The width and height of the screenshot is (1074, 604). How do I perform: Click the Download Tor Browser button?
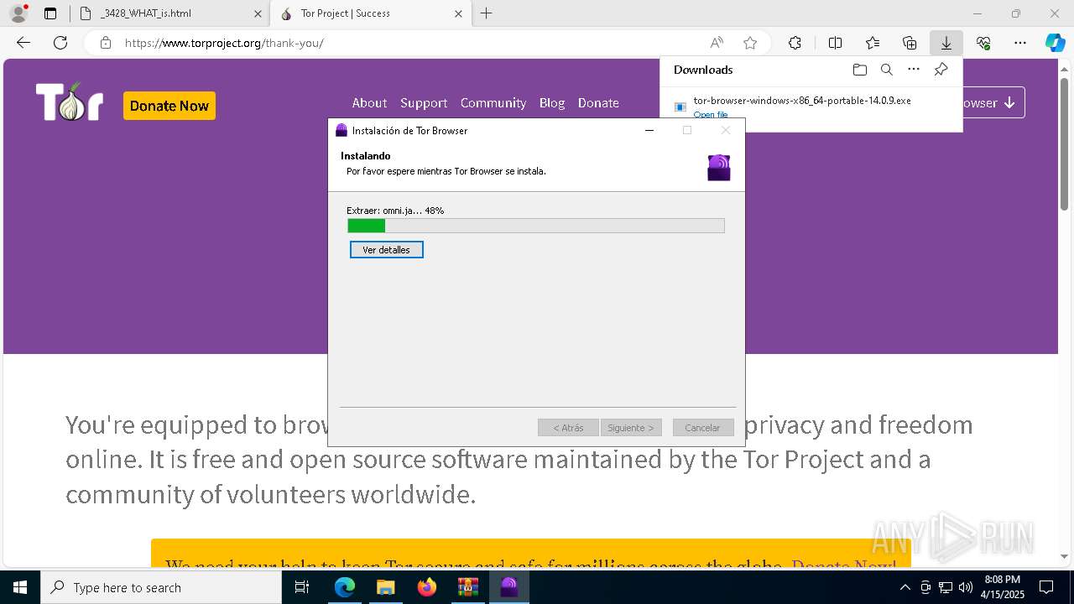993,103
